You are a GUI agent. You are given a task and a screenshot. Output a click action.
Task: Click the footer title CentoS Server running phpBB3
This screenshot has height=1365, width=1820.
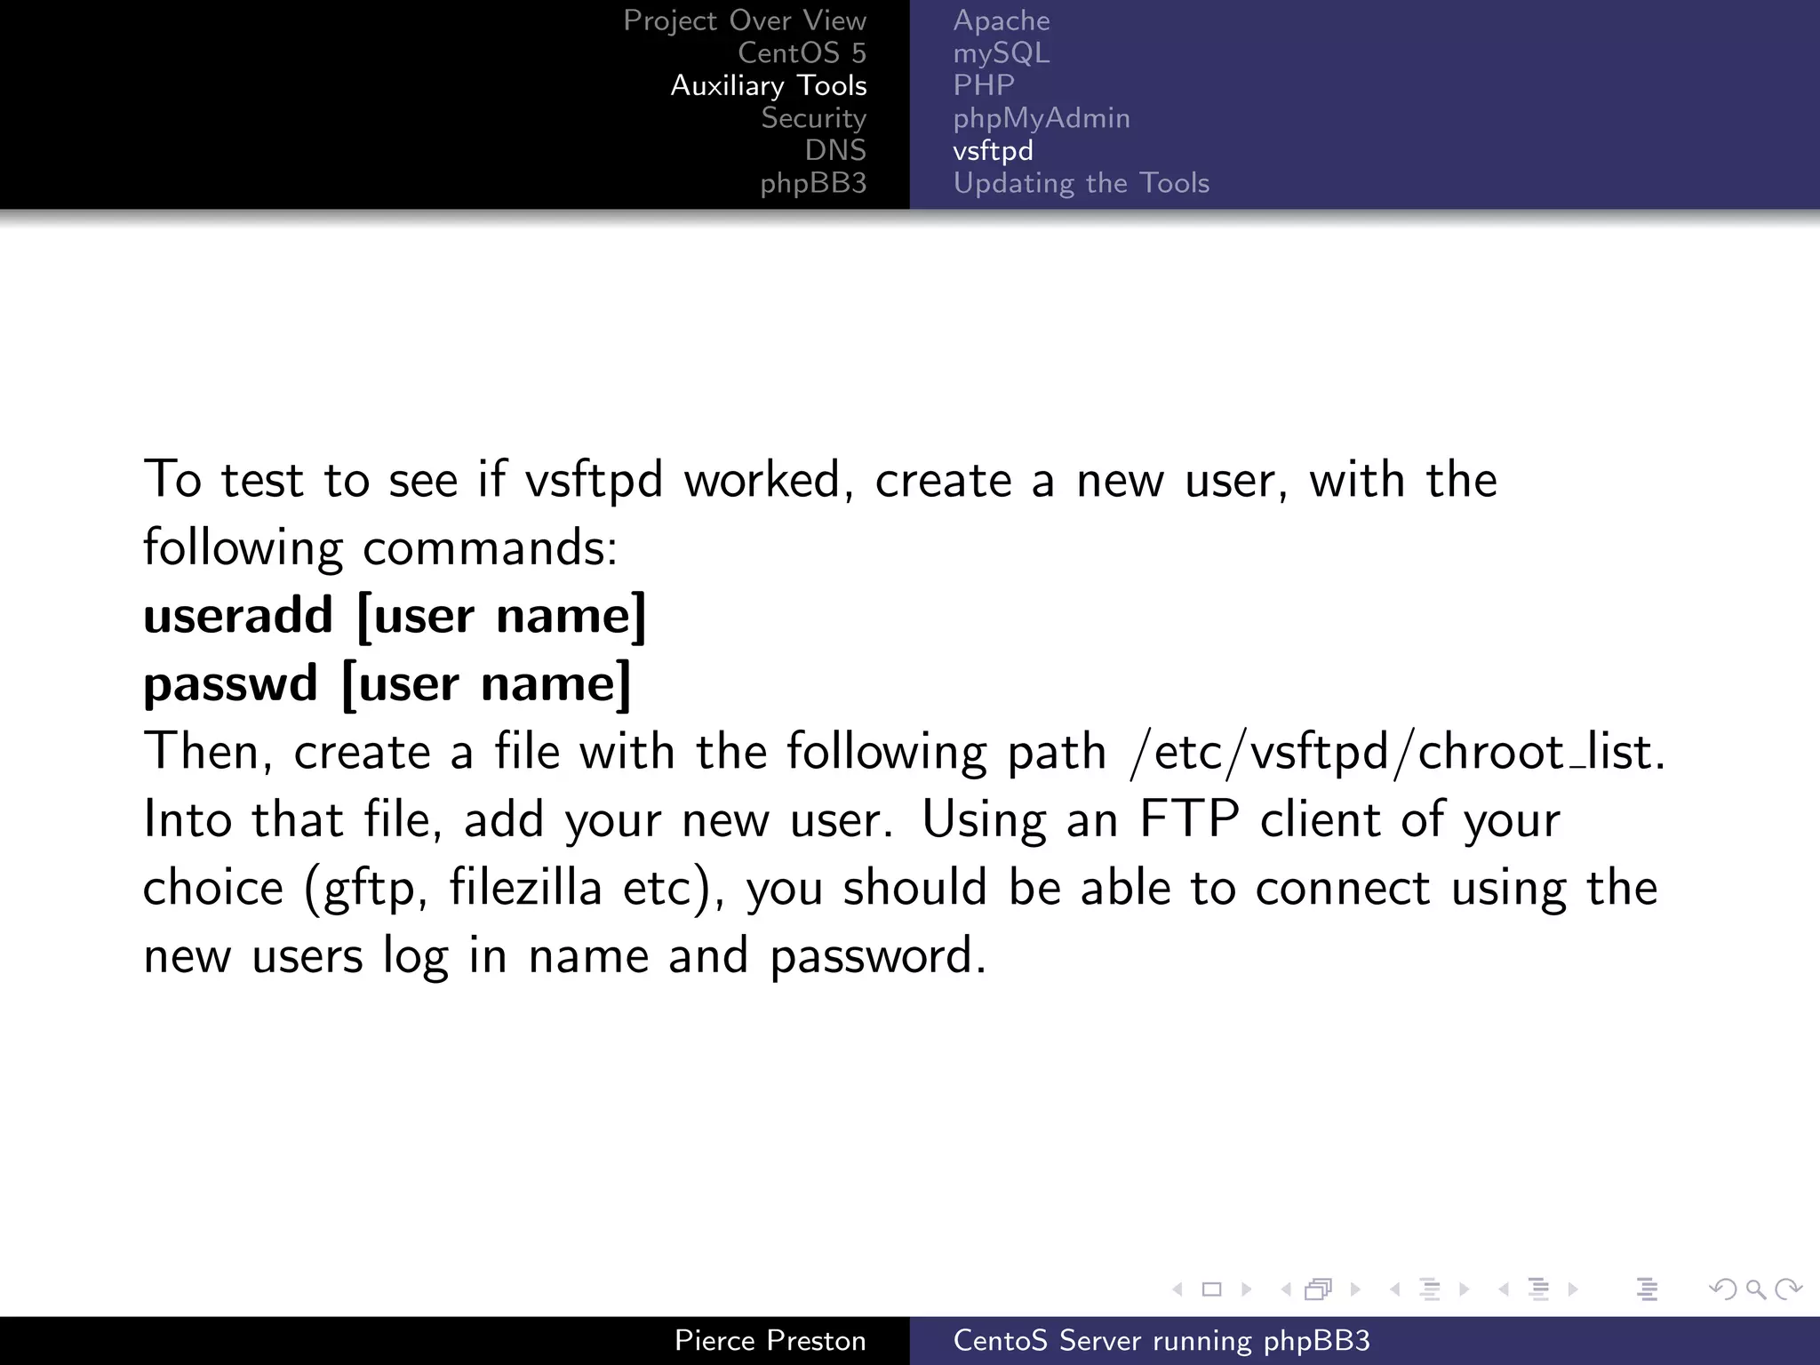point(1161,1340)
